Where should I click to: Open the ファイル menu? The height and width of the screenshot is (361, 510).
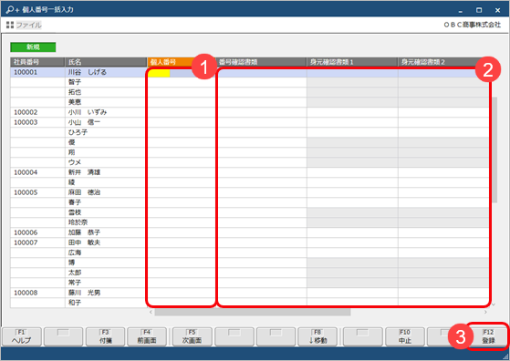click(x=29, y=25)
